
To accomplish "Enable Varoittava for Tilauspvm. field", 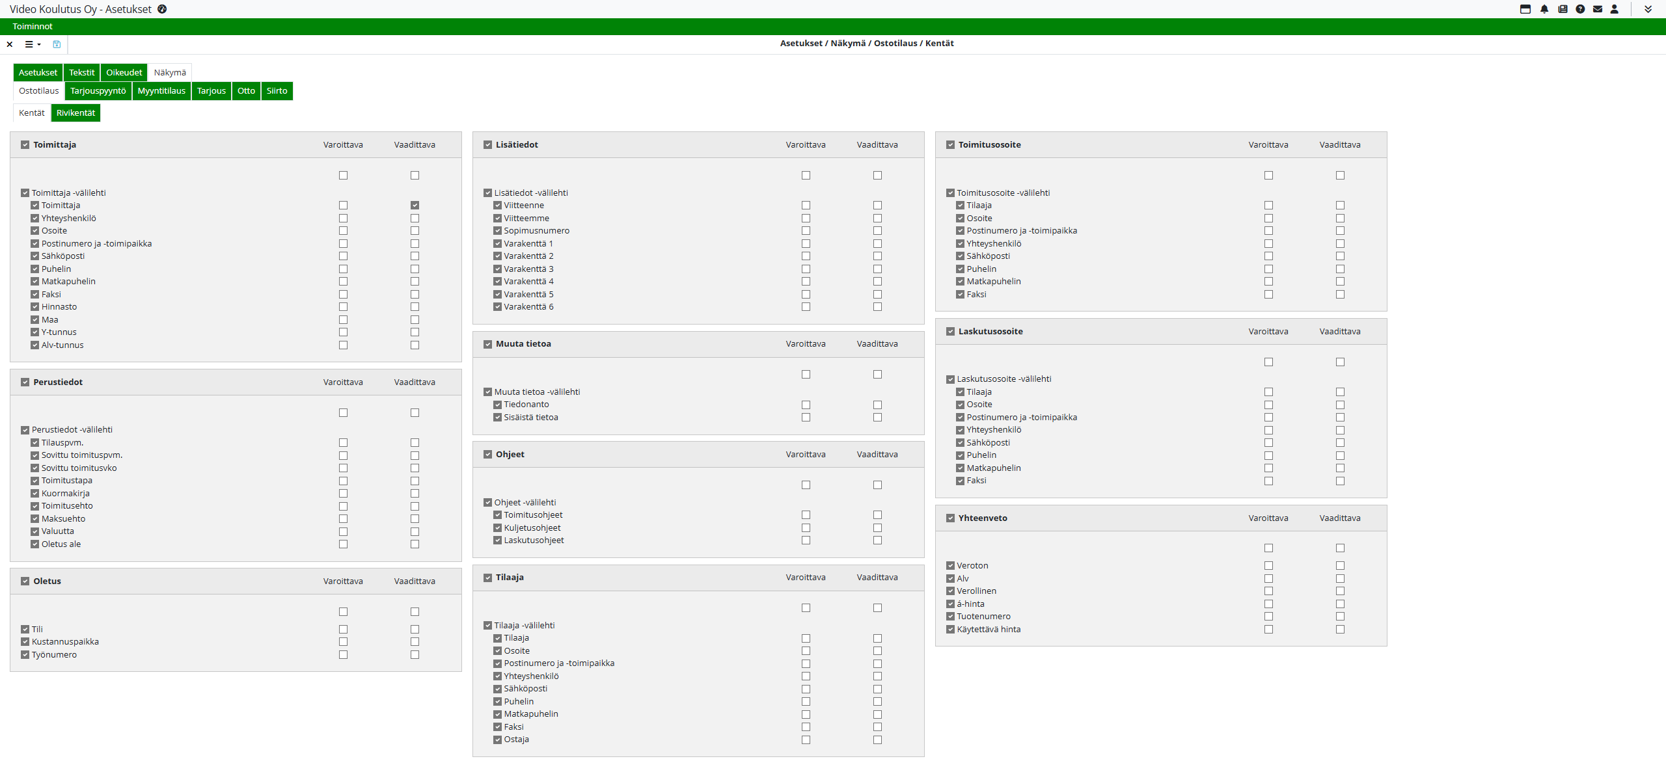I will pyautogui.click(x=343, y=443).
